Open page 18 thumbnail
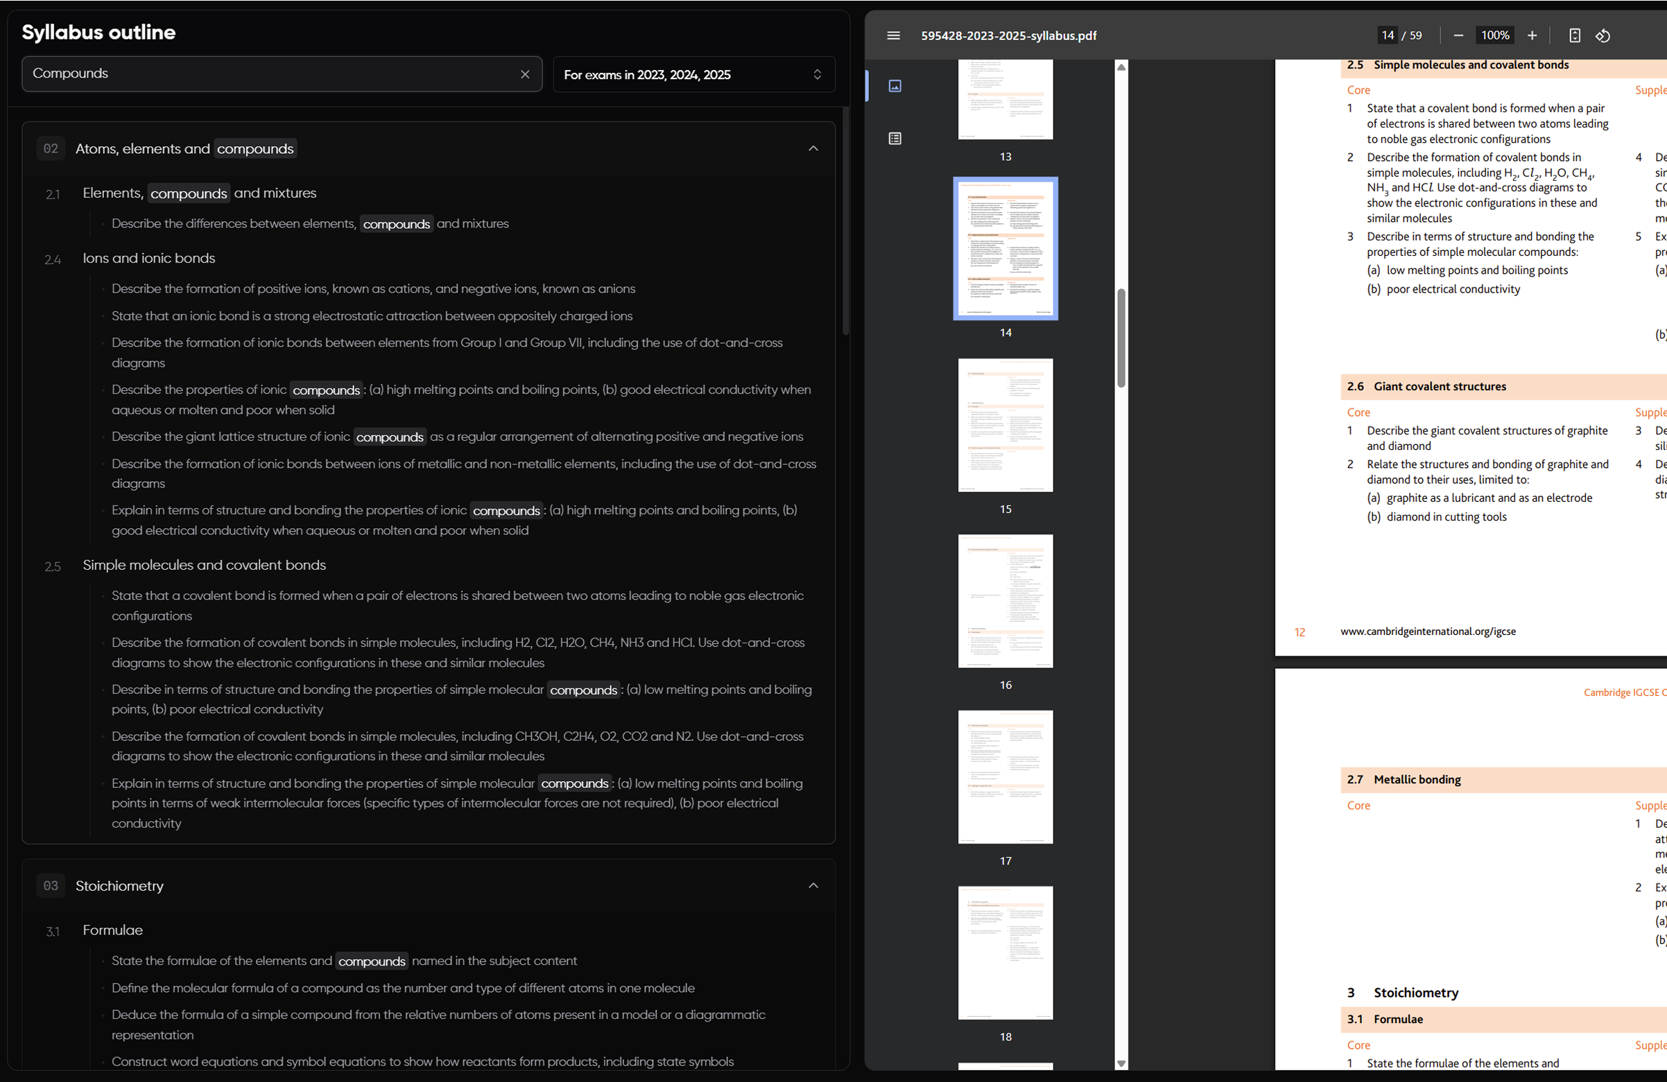Image resolution: width=1667 pixels, height=1082 pixels. (x=1005, y=952)
